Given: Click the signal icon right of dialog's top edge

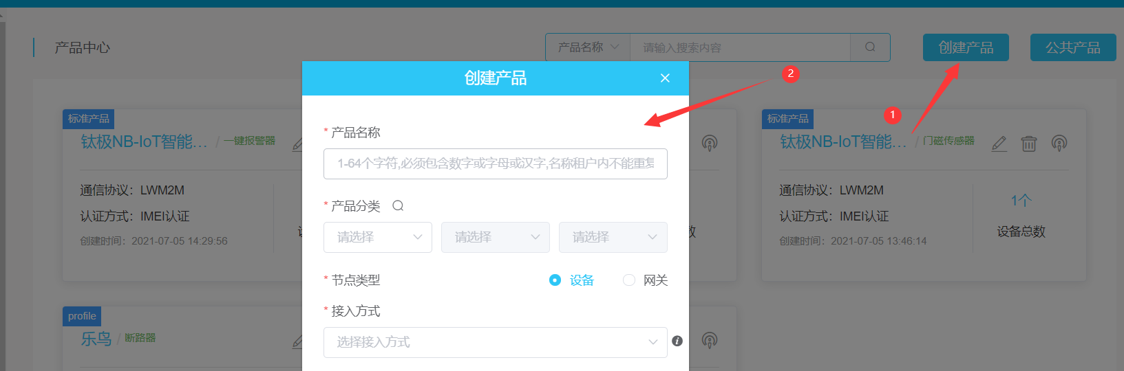Looking at the screenshot, I should (x=710, y=143).
